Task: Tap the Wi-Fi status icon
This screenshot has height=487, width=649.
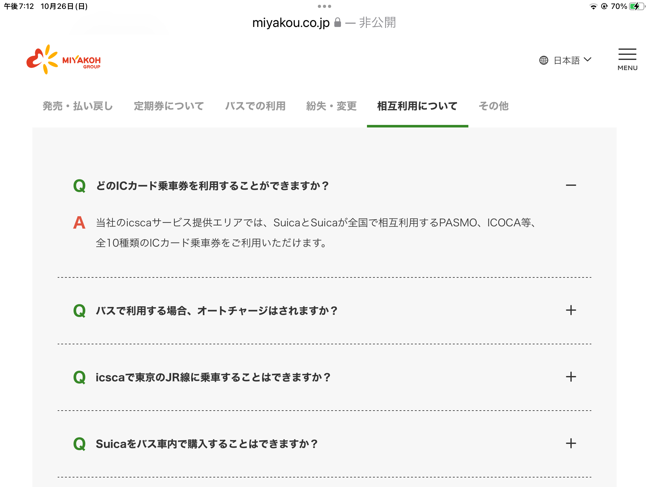Action: [x=593, y=6]
